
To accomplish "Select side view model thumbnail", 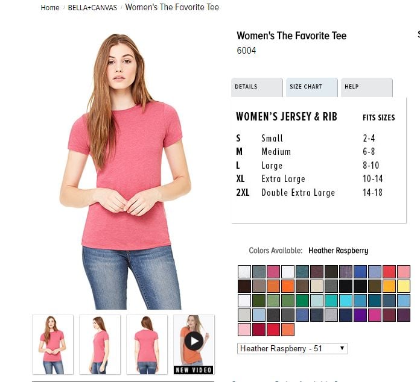I will (x=100, y=345).
